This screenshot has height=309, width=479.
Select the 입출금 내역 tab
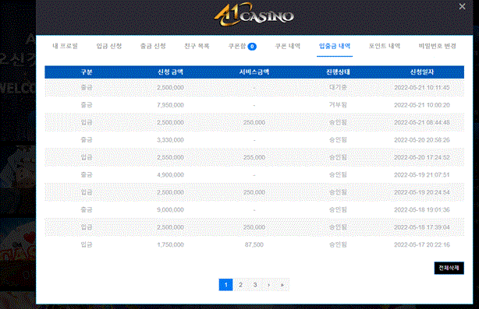pyautogui.click(x=335, y=46)
